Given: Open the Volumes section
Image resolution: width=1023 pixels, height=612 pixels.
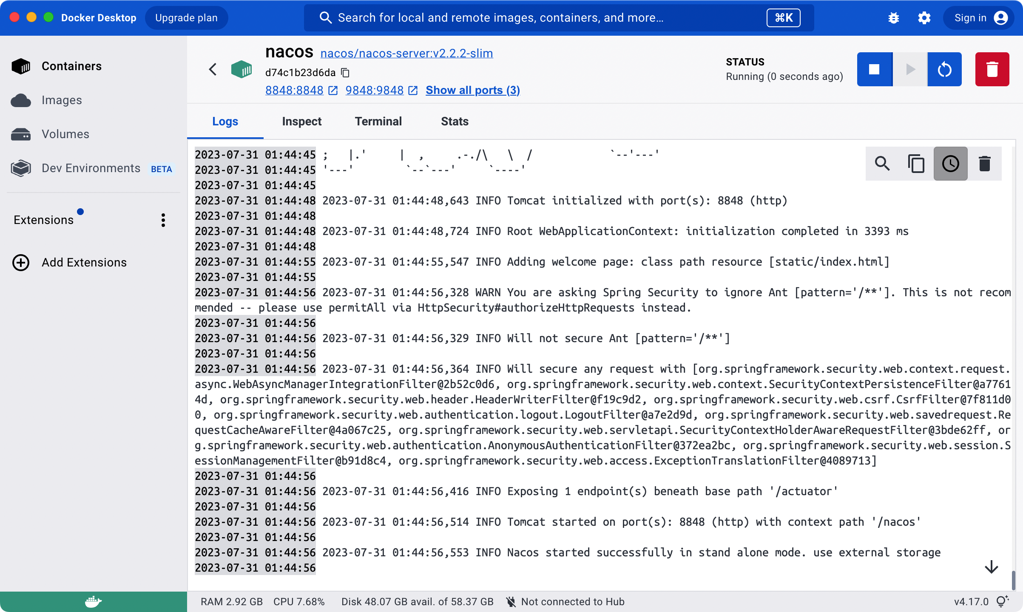Looking at the screenshot, I should click(65, 134).
